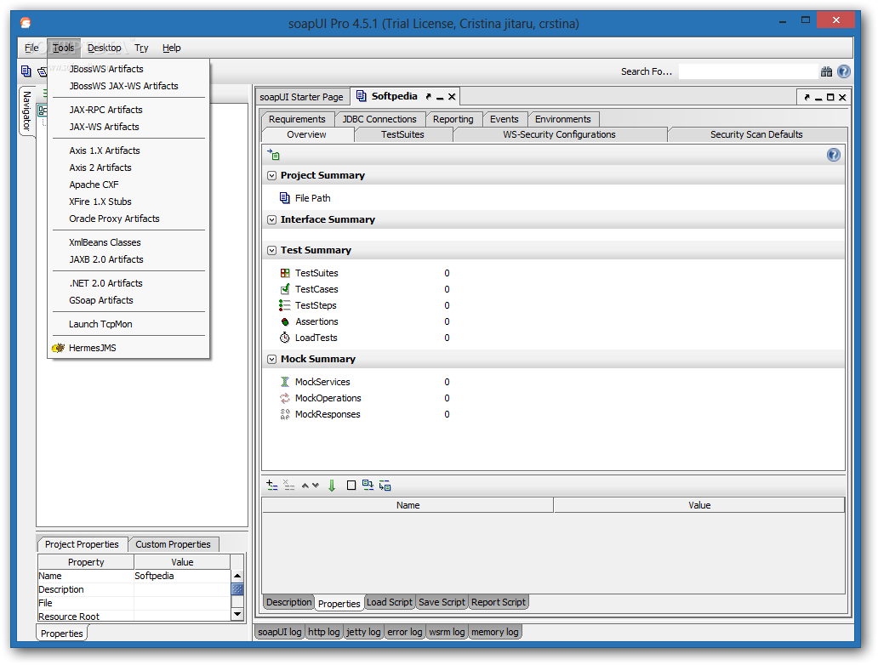Viewport: 878px width, 665px height.
Task: Collapse the Project Summary section
Action: (271, 176)
